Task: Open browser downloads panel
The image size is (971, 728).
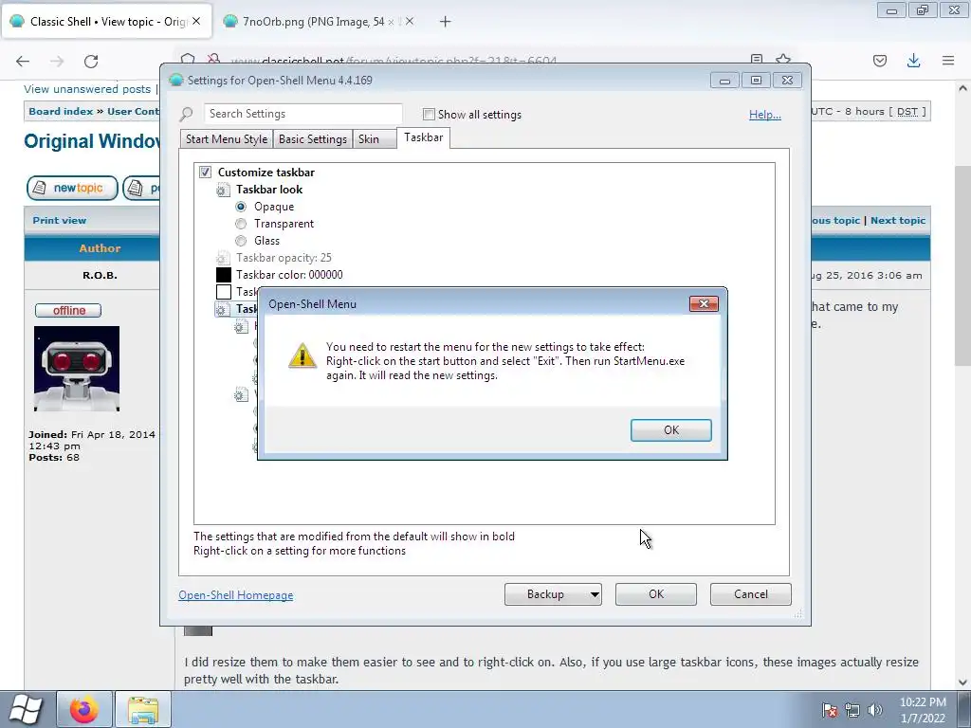Action: [x=913, y=61]
